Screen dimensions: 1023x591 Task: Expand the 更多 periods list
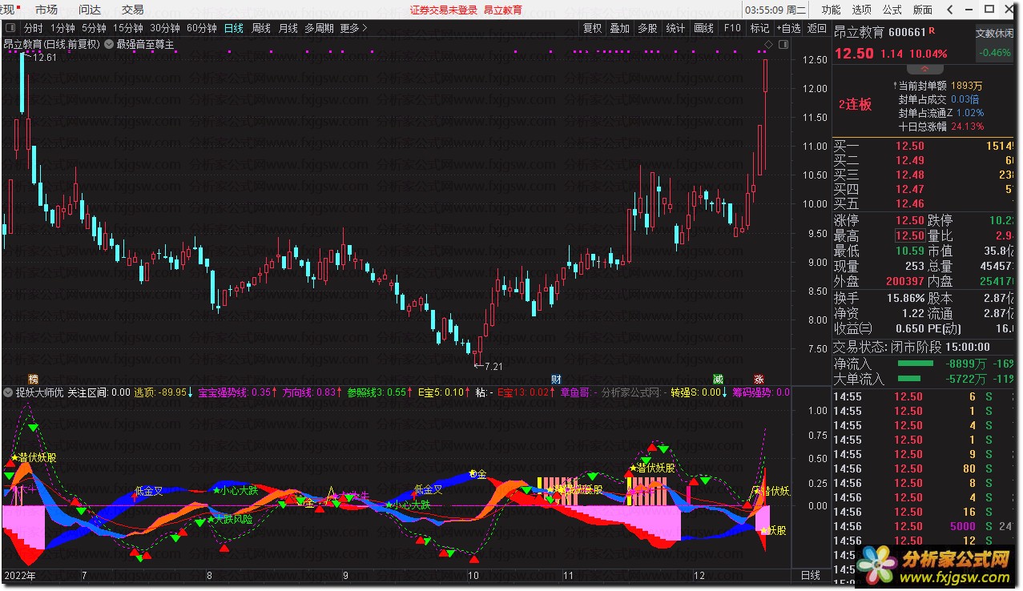353,28
